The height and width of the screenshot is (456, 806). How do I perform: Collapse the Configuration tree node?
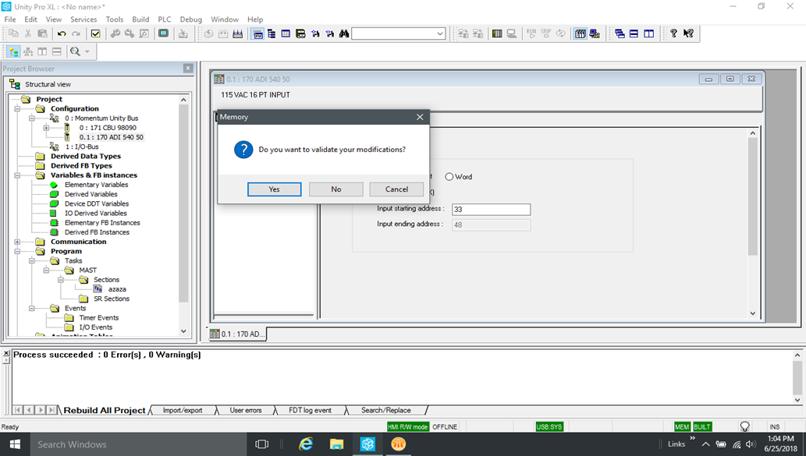coord(17,109)
